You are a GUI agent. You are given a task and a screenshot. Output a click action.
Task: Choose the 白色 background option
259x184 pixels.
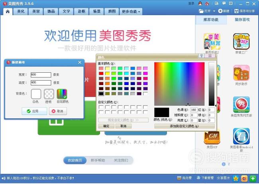36,94
